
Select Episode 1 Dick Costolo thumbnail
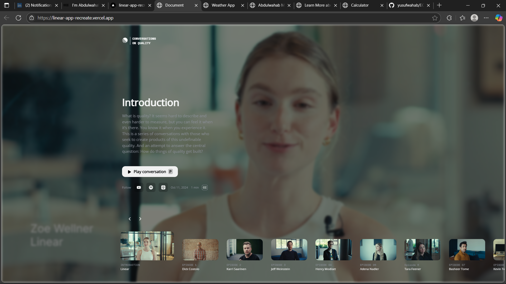(200, 250)
